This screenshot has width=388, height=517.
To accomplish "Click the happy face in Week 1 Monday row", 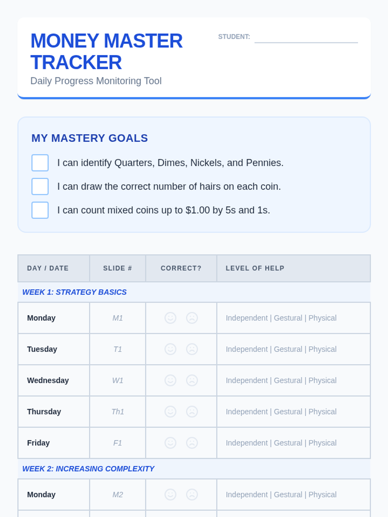I will [x=170, y=318].
